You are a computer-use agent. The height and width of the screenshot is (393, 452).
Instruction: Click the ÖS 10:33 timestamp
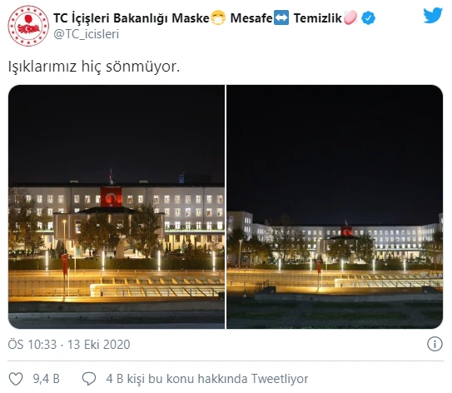pyautogui.click(x=32, y=344)
